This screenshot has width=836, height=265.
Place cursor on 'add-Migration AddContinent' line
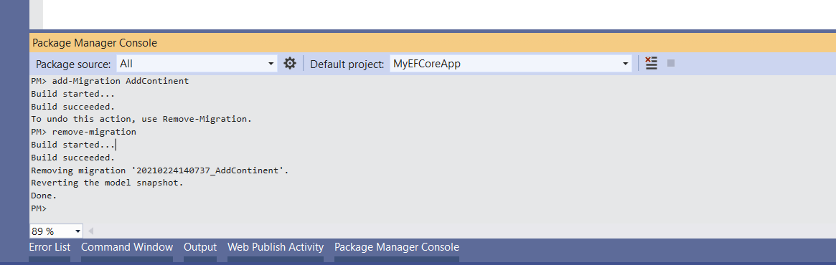click(110, 82)
